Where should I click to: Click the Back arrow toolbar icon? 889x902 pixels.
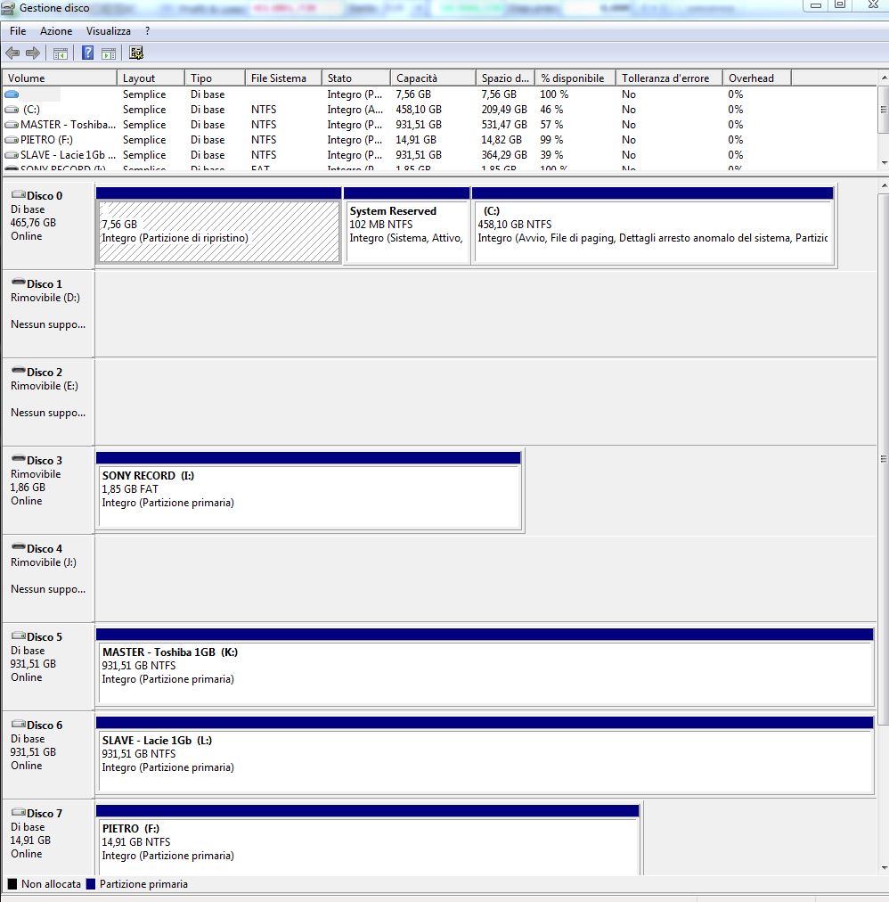tap(12, 53)
